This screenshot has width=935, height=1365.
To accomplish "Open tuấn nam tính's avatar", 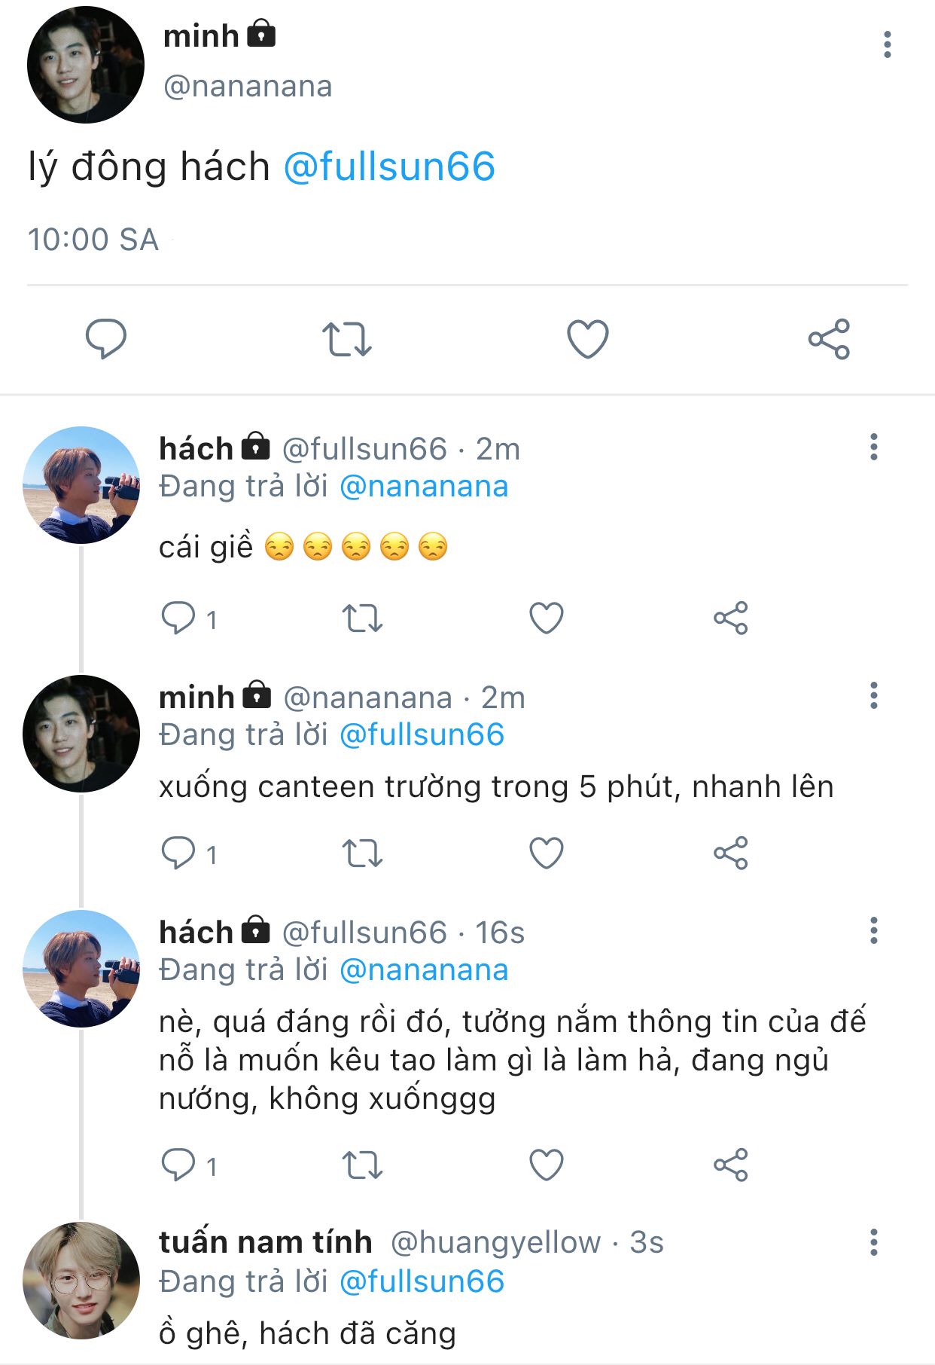I will [81, 1281].
